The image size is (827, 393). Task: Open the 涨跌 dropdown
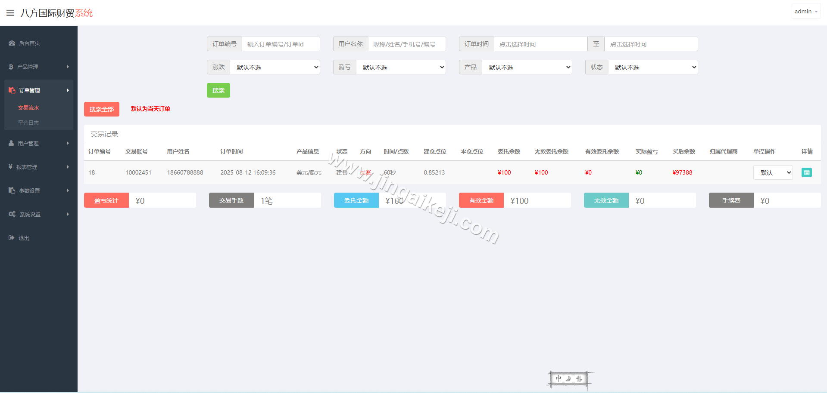tap(275, 67)
